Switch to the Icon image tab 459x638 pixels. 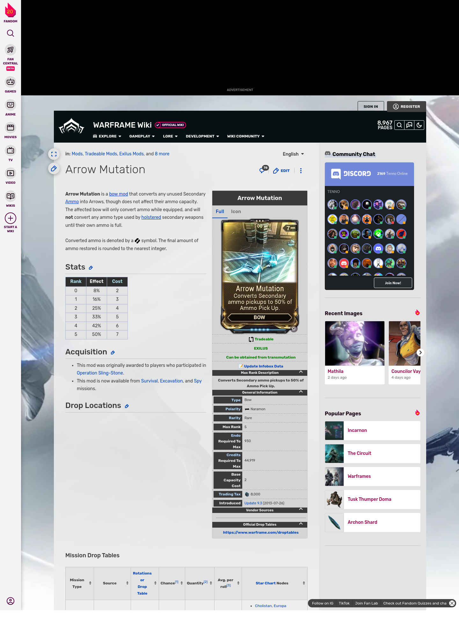tap(236, 211)
